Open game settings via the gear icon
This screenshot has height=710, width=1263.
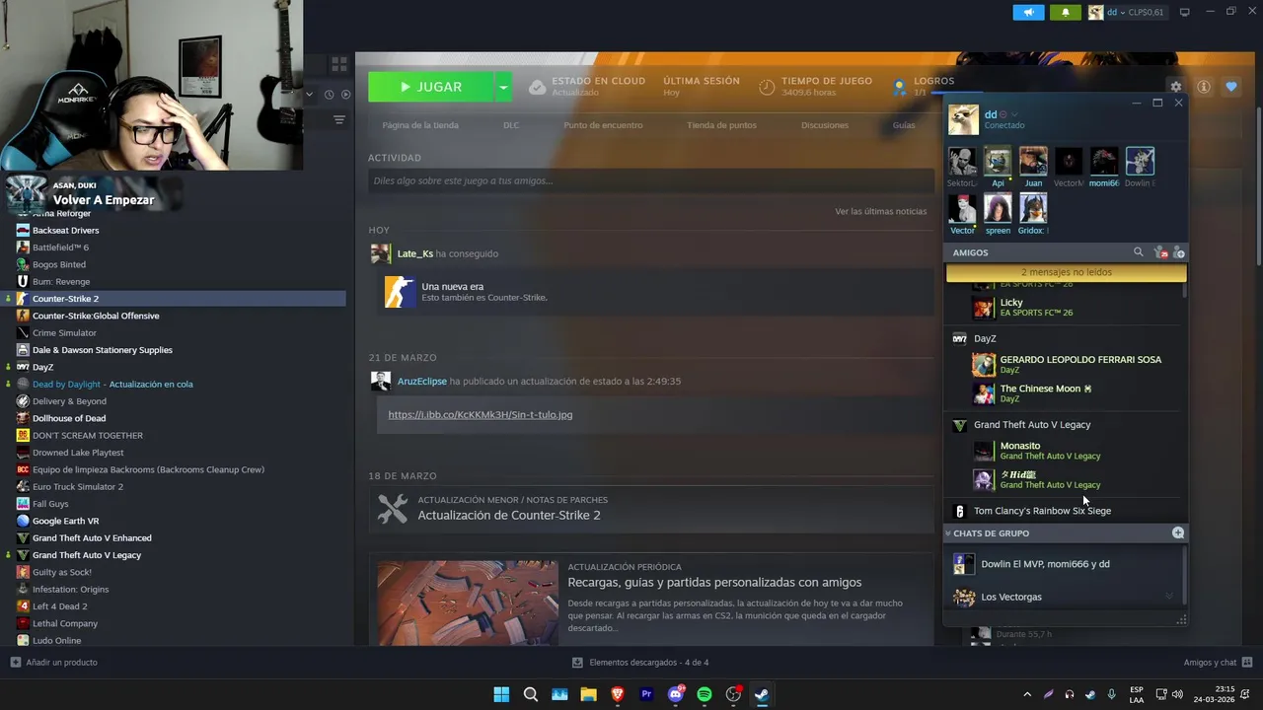point(1175,87)
